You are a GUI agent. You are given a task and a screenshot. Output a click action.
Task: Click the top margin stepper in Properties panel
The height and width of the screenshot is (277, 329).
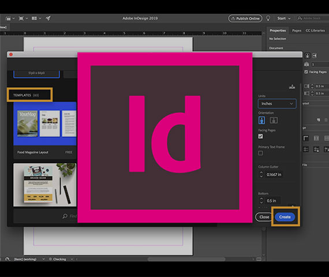click(312, 86)
